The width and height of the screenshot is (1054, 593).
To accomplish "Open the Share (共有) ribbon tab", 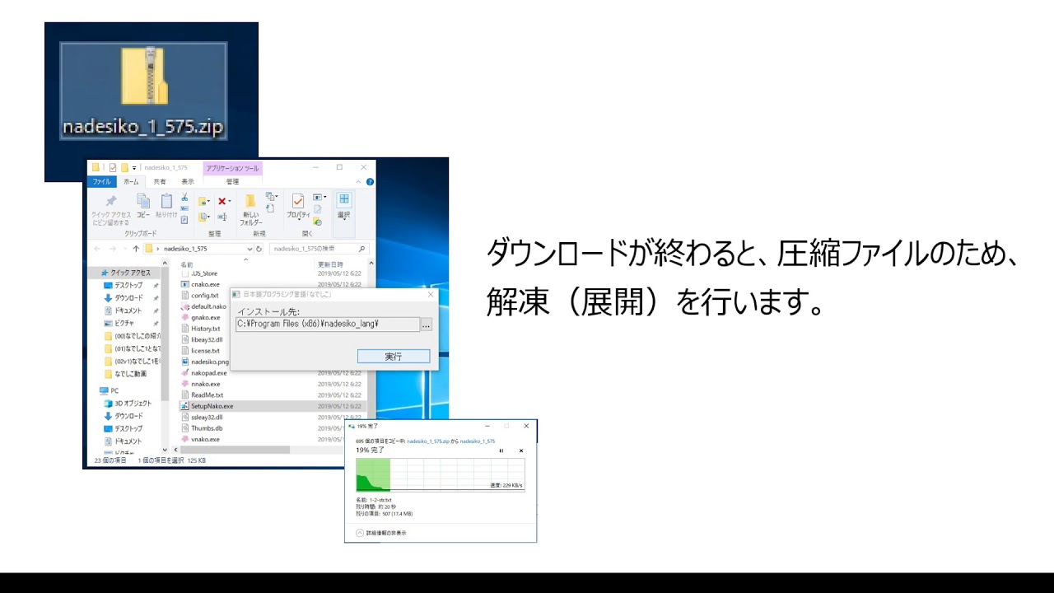I will [160, 181].
